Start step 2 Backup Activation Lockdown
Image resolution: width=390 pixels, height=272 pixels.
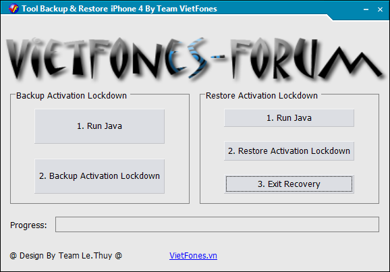[x=99, y=176]
